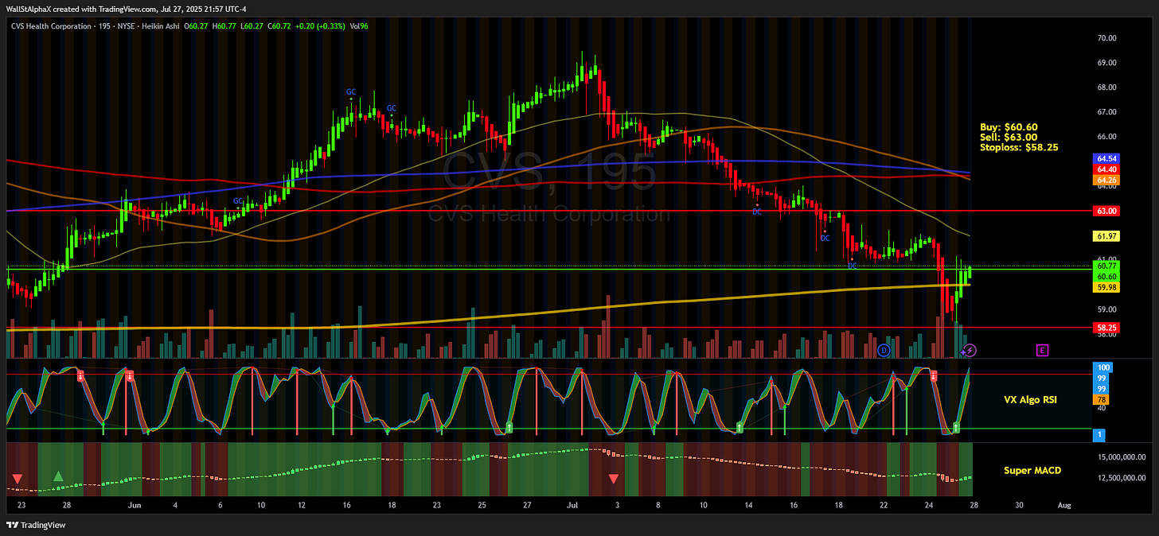The width and height of the screenshot is (1159, 536).
Task: Click RSI green up-arrow marker below July 25
Action: [x=956, y=428]
